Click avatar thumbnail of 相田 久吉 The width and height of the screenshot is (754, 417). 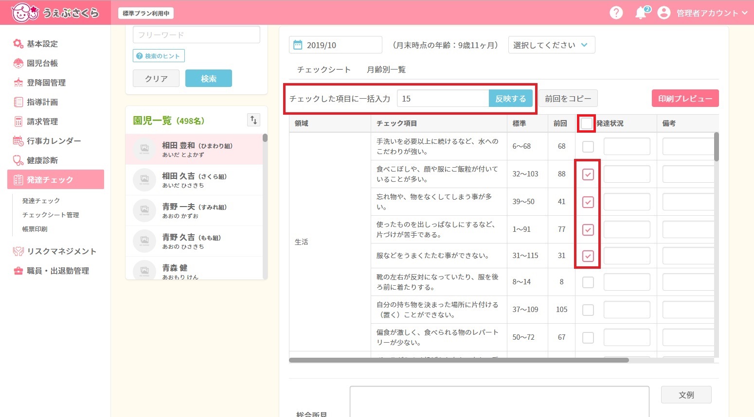click(x=144, y=180)
